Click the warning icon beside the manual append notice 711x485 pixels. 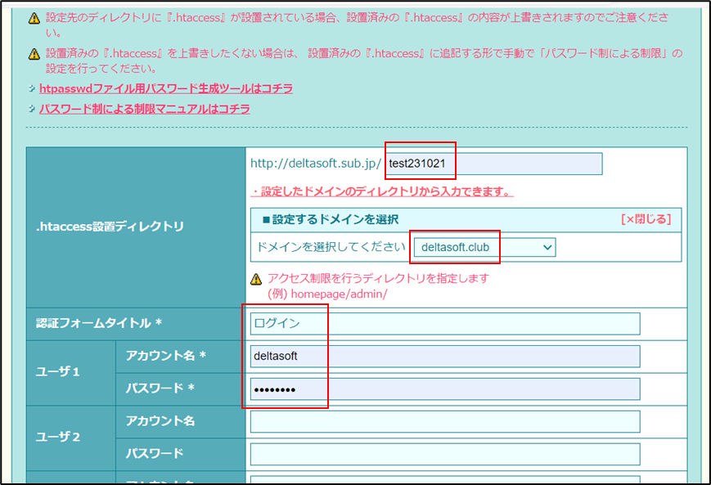coord(34,55)
